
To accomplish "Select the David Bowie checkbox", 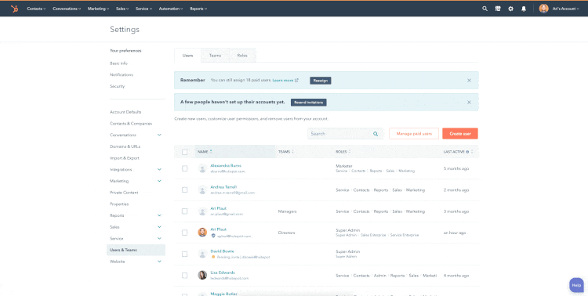I will tap(184, 254).
